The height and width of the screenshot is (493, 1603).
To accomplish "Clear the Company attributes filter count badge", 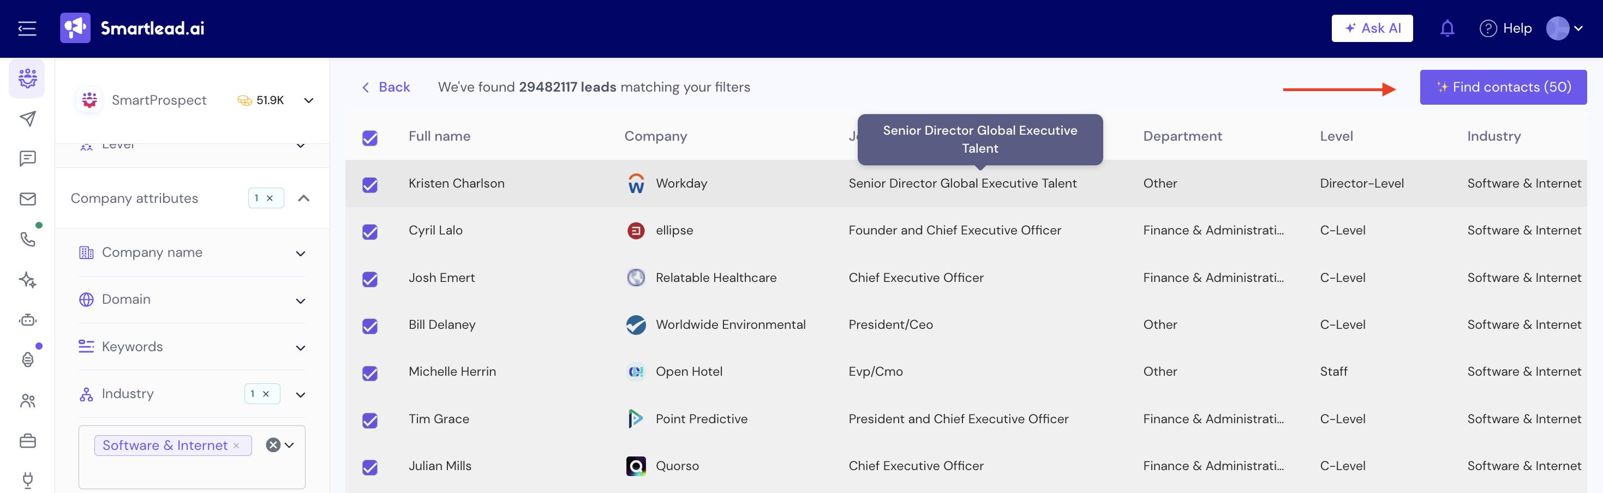I will click(x=270, y=199).
